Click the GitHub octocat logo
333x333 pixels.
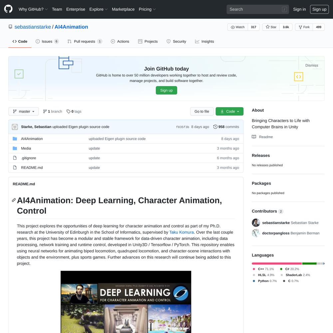(8, 9)
